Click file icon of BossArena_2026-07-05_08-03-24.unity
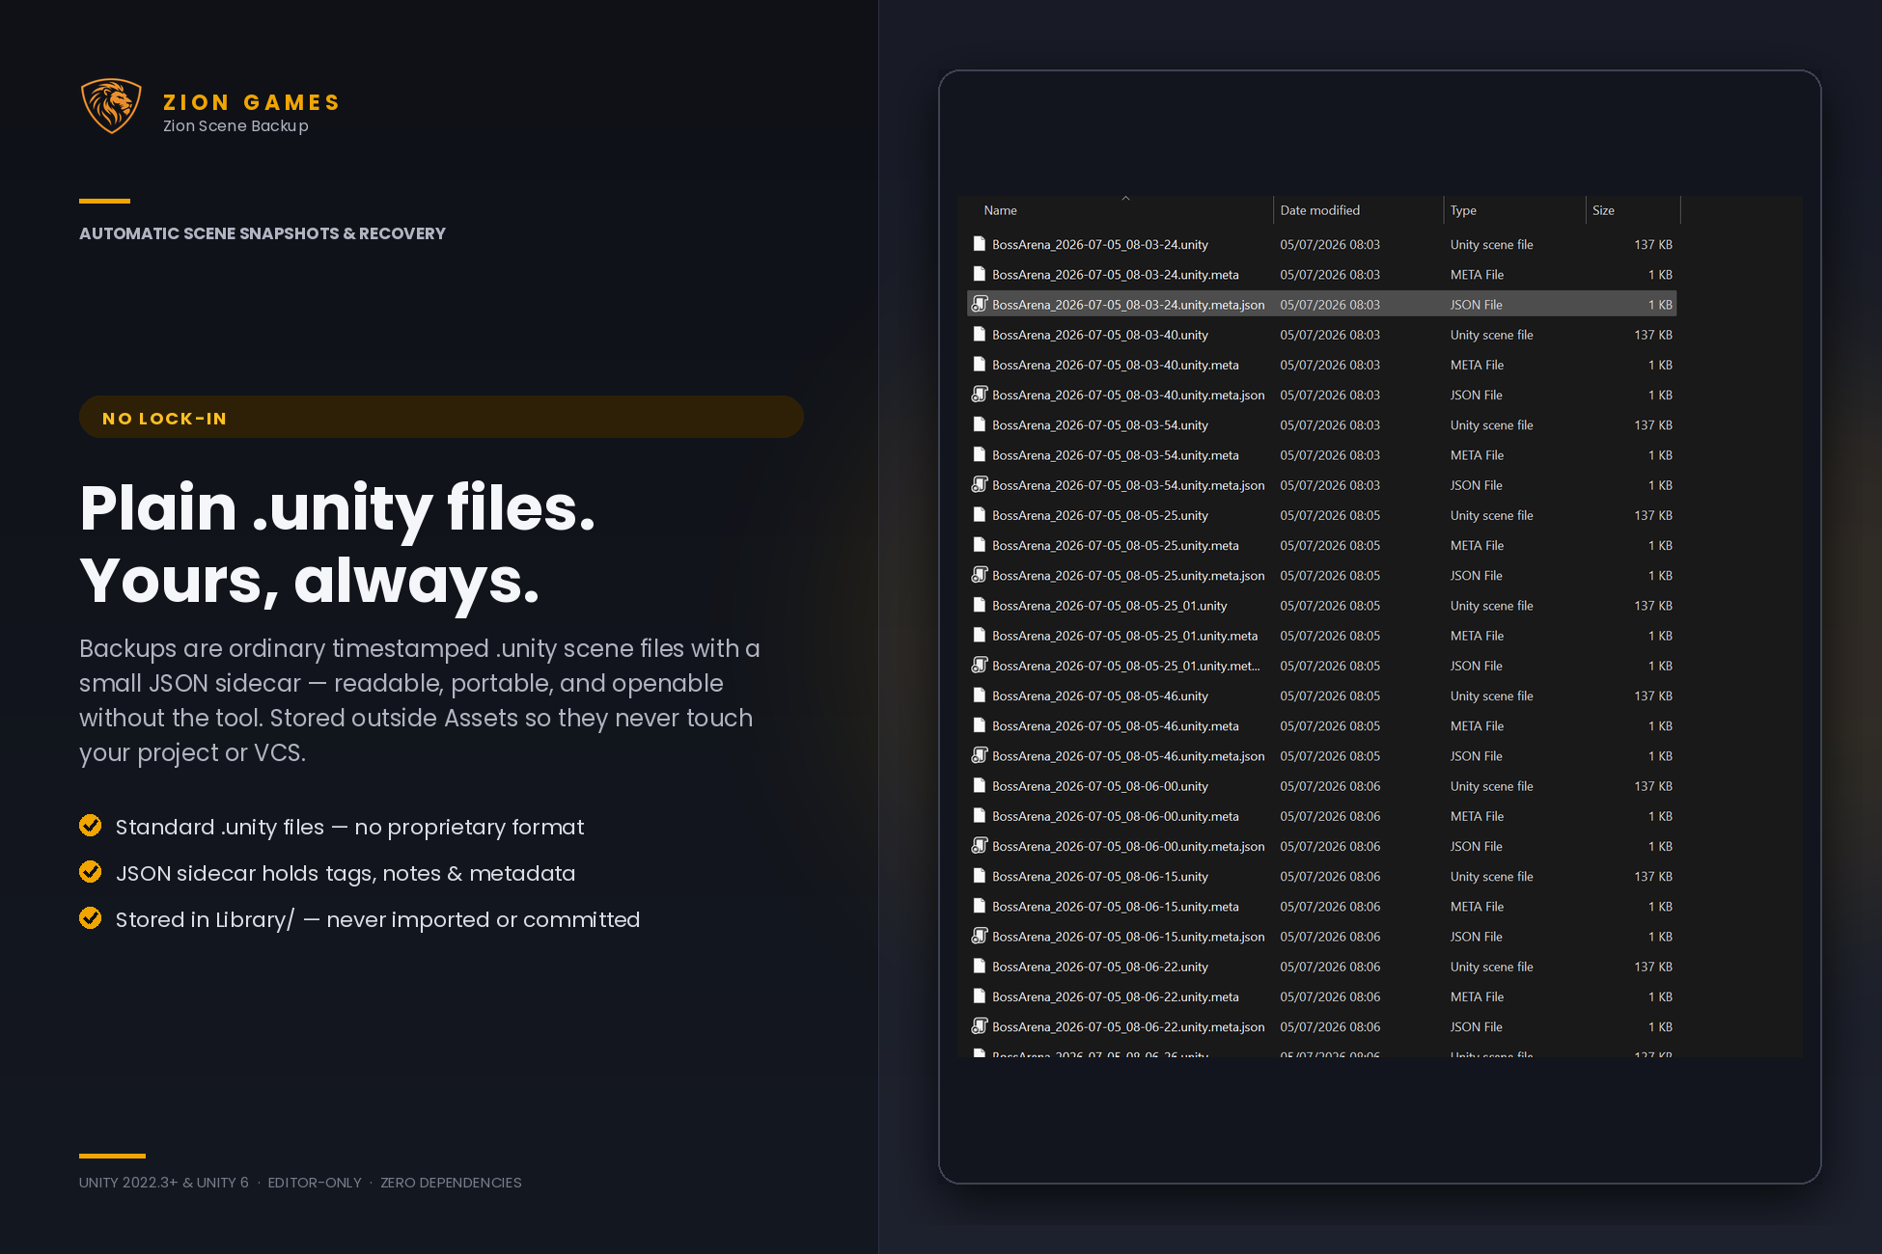The width and height of the screenshot is (1882, 1254). pyautogui.click(x=979, y=244)
